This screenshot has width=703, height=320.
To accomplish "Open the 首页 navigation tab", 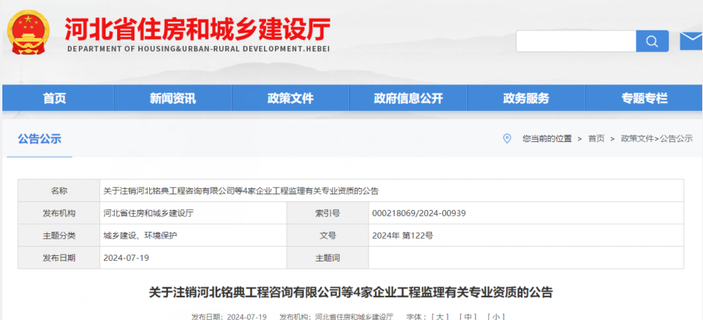I will 55,98.
